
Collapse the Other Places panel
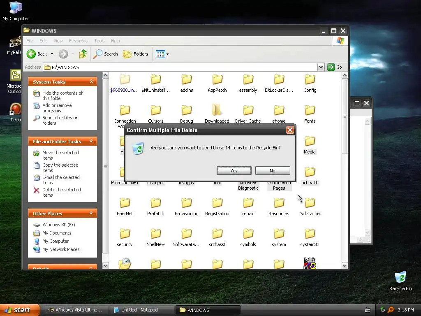click(x=91, y=213)
